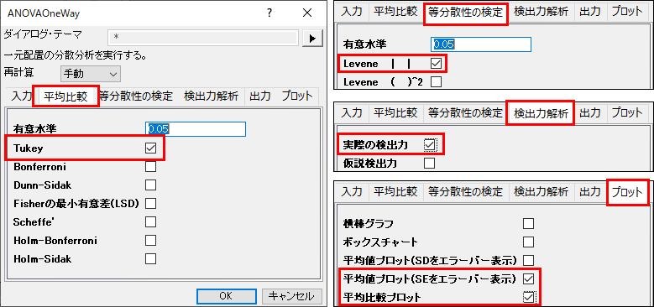Image resolution: width=654 pixels, height=307 pixels.
Task: Click the キャンセル button
Action: pyautogui.click(x=292, y=296)
